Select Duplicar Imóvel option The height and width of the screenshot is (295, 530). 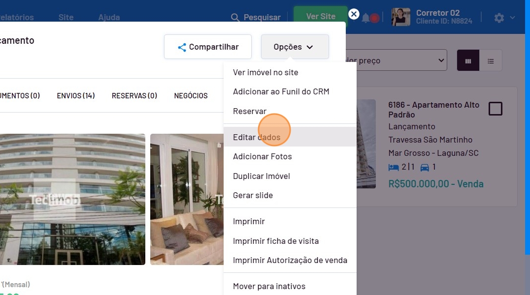coord(261,176)
